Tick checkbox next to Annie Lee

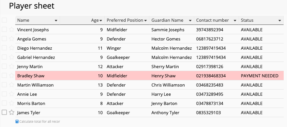pyautogui.click(x=4, y=94)
